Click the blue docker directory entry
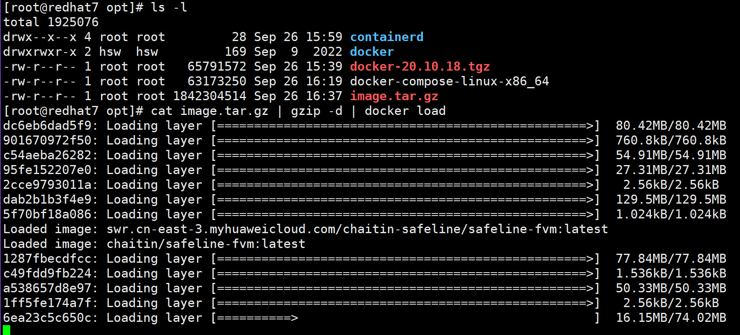The height and width of the screenshot is (335, 740). click(x=372, y=52)
